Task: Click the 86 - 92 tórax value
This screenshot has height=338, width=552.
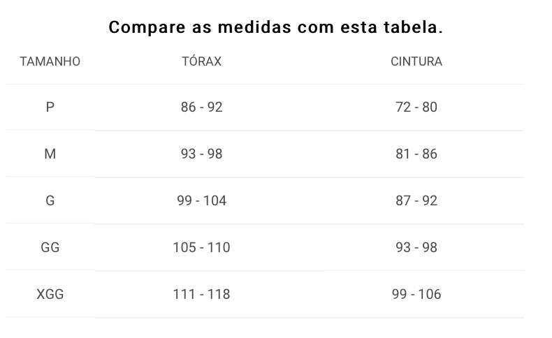Action: 202,107
